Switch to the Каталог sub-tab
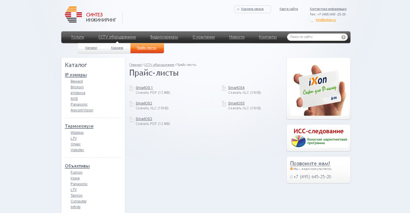Screen dimensions: 410x213 pos(91,48)
